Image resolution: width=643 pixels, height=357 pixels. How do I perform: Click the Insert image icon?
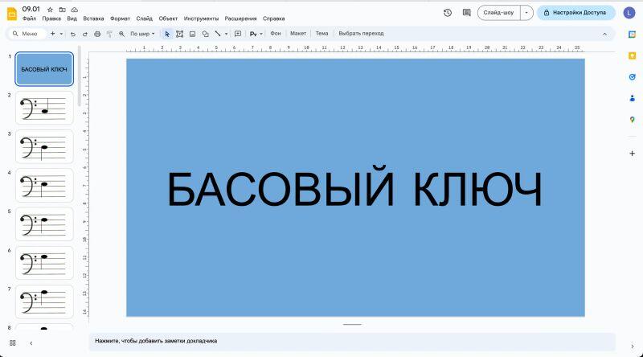point(192,34)
